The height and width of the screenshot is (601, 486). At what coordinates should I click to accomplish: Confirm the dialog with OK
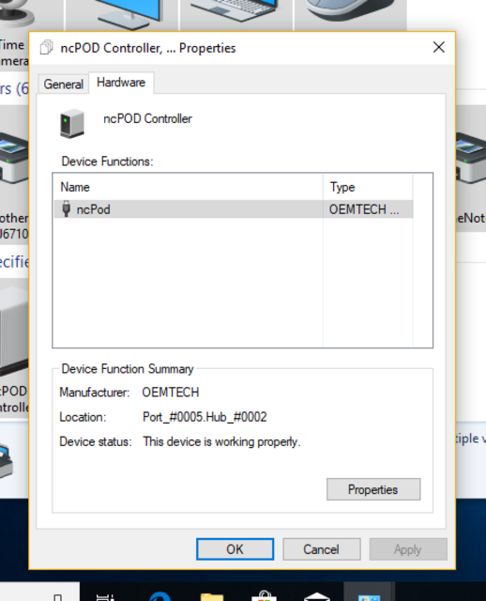(x=235, y=549)
